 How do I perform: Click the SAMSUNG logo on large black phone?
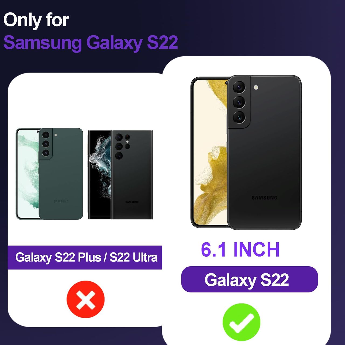(264, 198)
